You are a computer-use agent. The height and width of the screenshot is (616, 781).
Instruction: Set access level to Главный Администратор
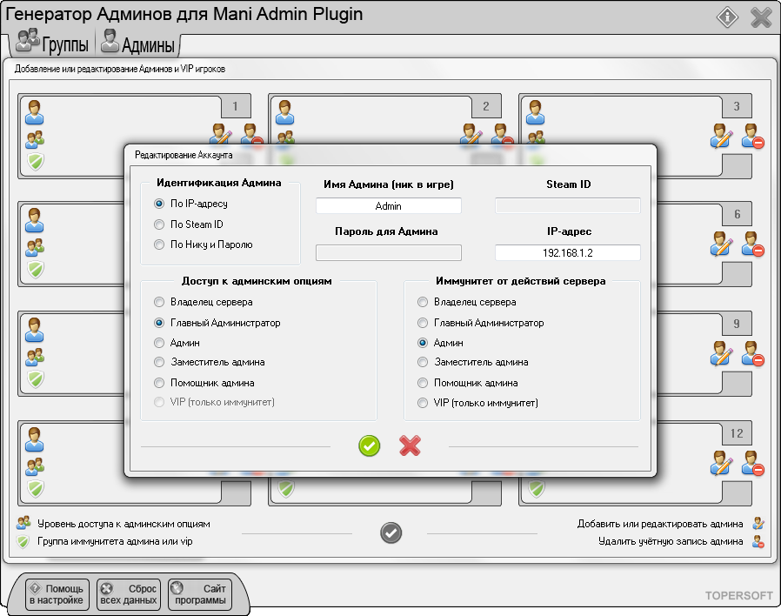pyautogui.click(x=217, y=323)
